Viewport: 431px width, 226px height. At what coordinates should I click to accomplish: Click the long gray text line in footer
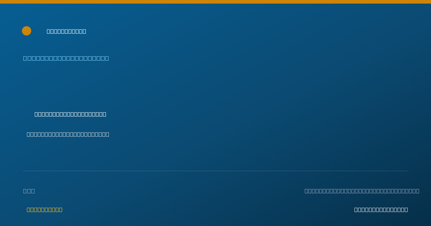pos(362,191)
